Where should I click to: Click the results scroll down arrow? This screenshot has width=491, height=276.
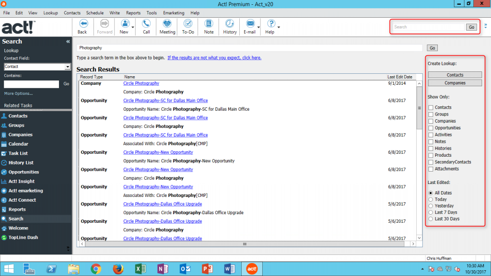(419, 238)
